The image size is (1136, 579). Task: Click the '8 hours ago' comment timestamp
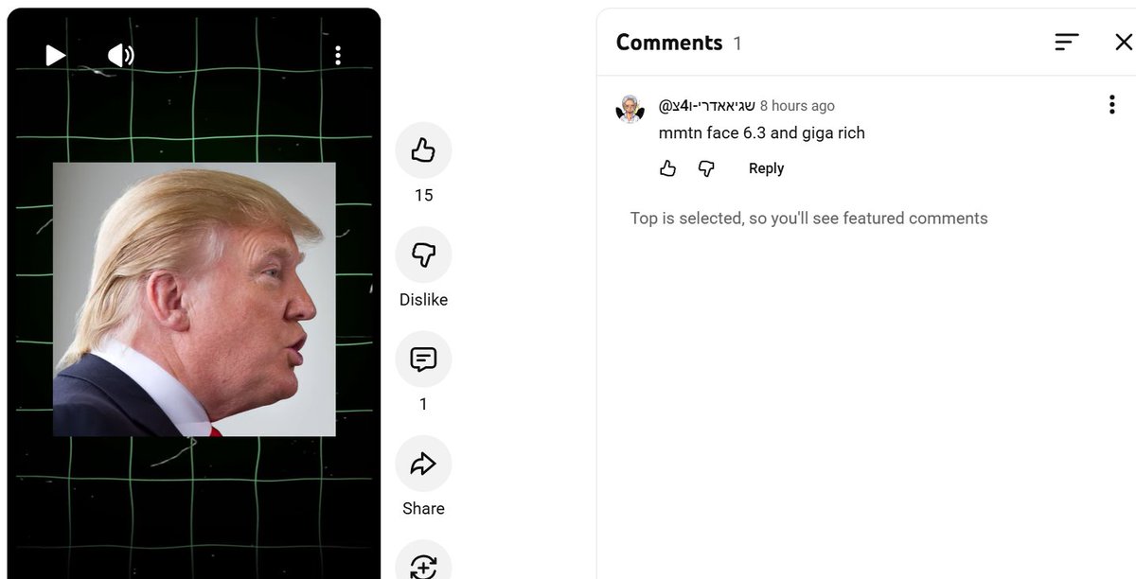point(797,106)
